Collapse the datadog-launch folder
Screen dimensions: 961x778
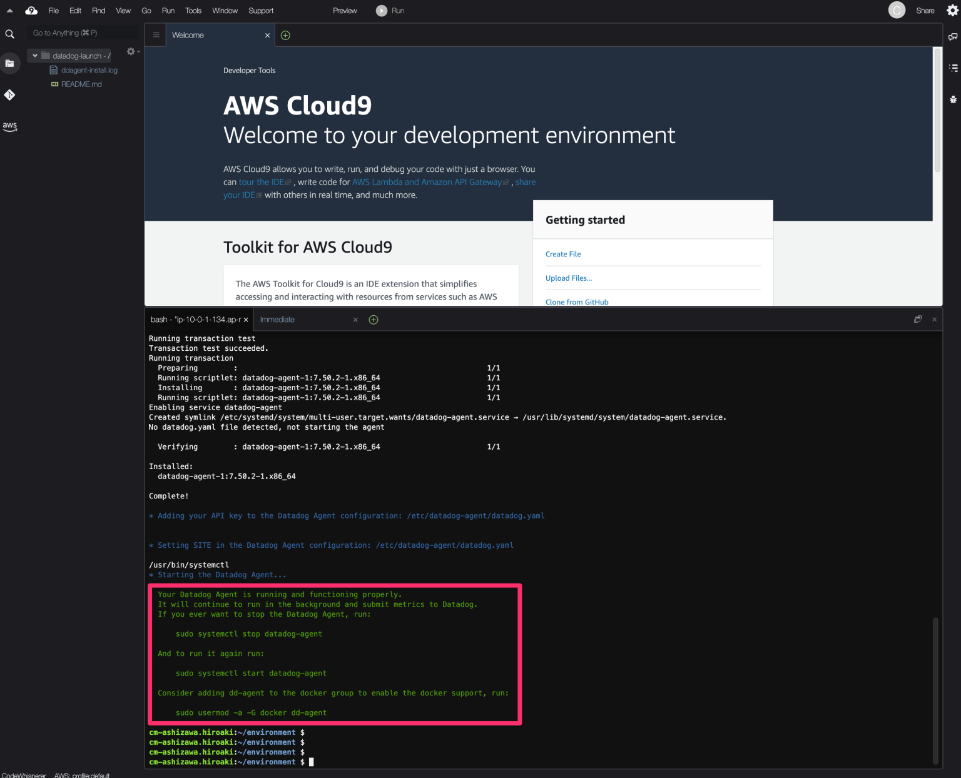35,56
